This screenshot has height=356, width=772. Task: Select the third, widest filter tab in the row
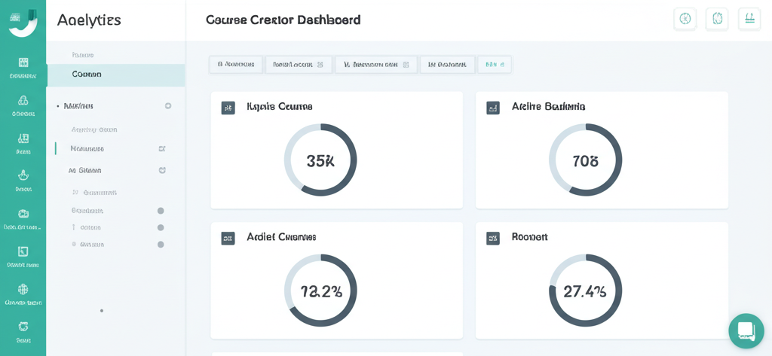point(376,65)
